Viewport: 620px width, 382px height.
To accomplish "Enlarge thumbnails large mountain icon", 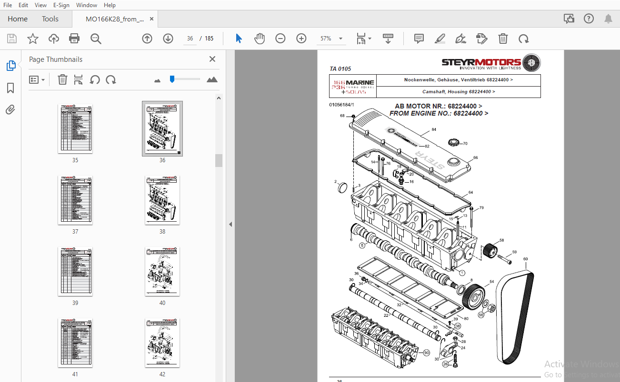I will tap(212, 79).
